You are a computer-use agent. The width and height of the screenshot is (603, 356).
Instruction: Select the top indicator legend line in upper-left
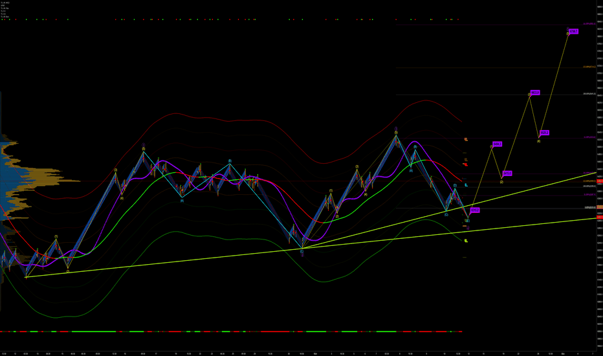(5, 3)
